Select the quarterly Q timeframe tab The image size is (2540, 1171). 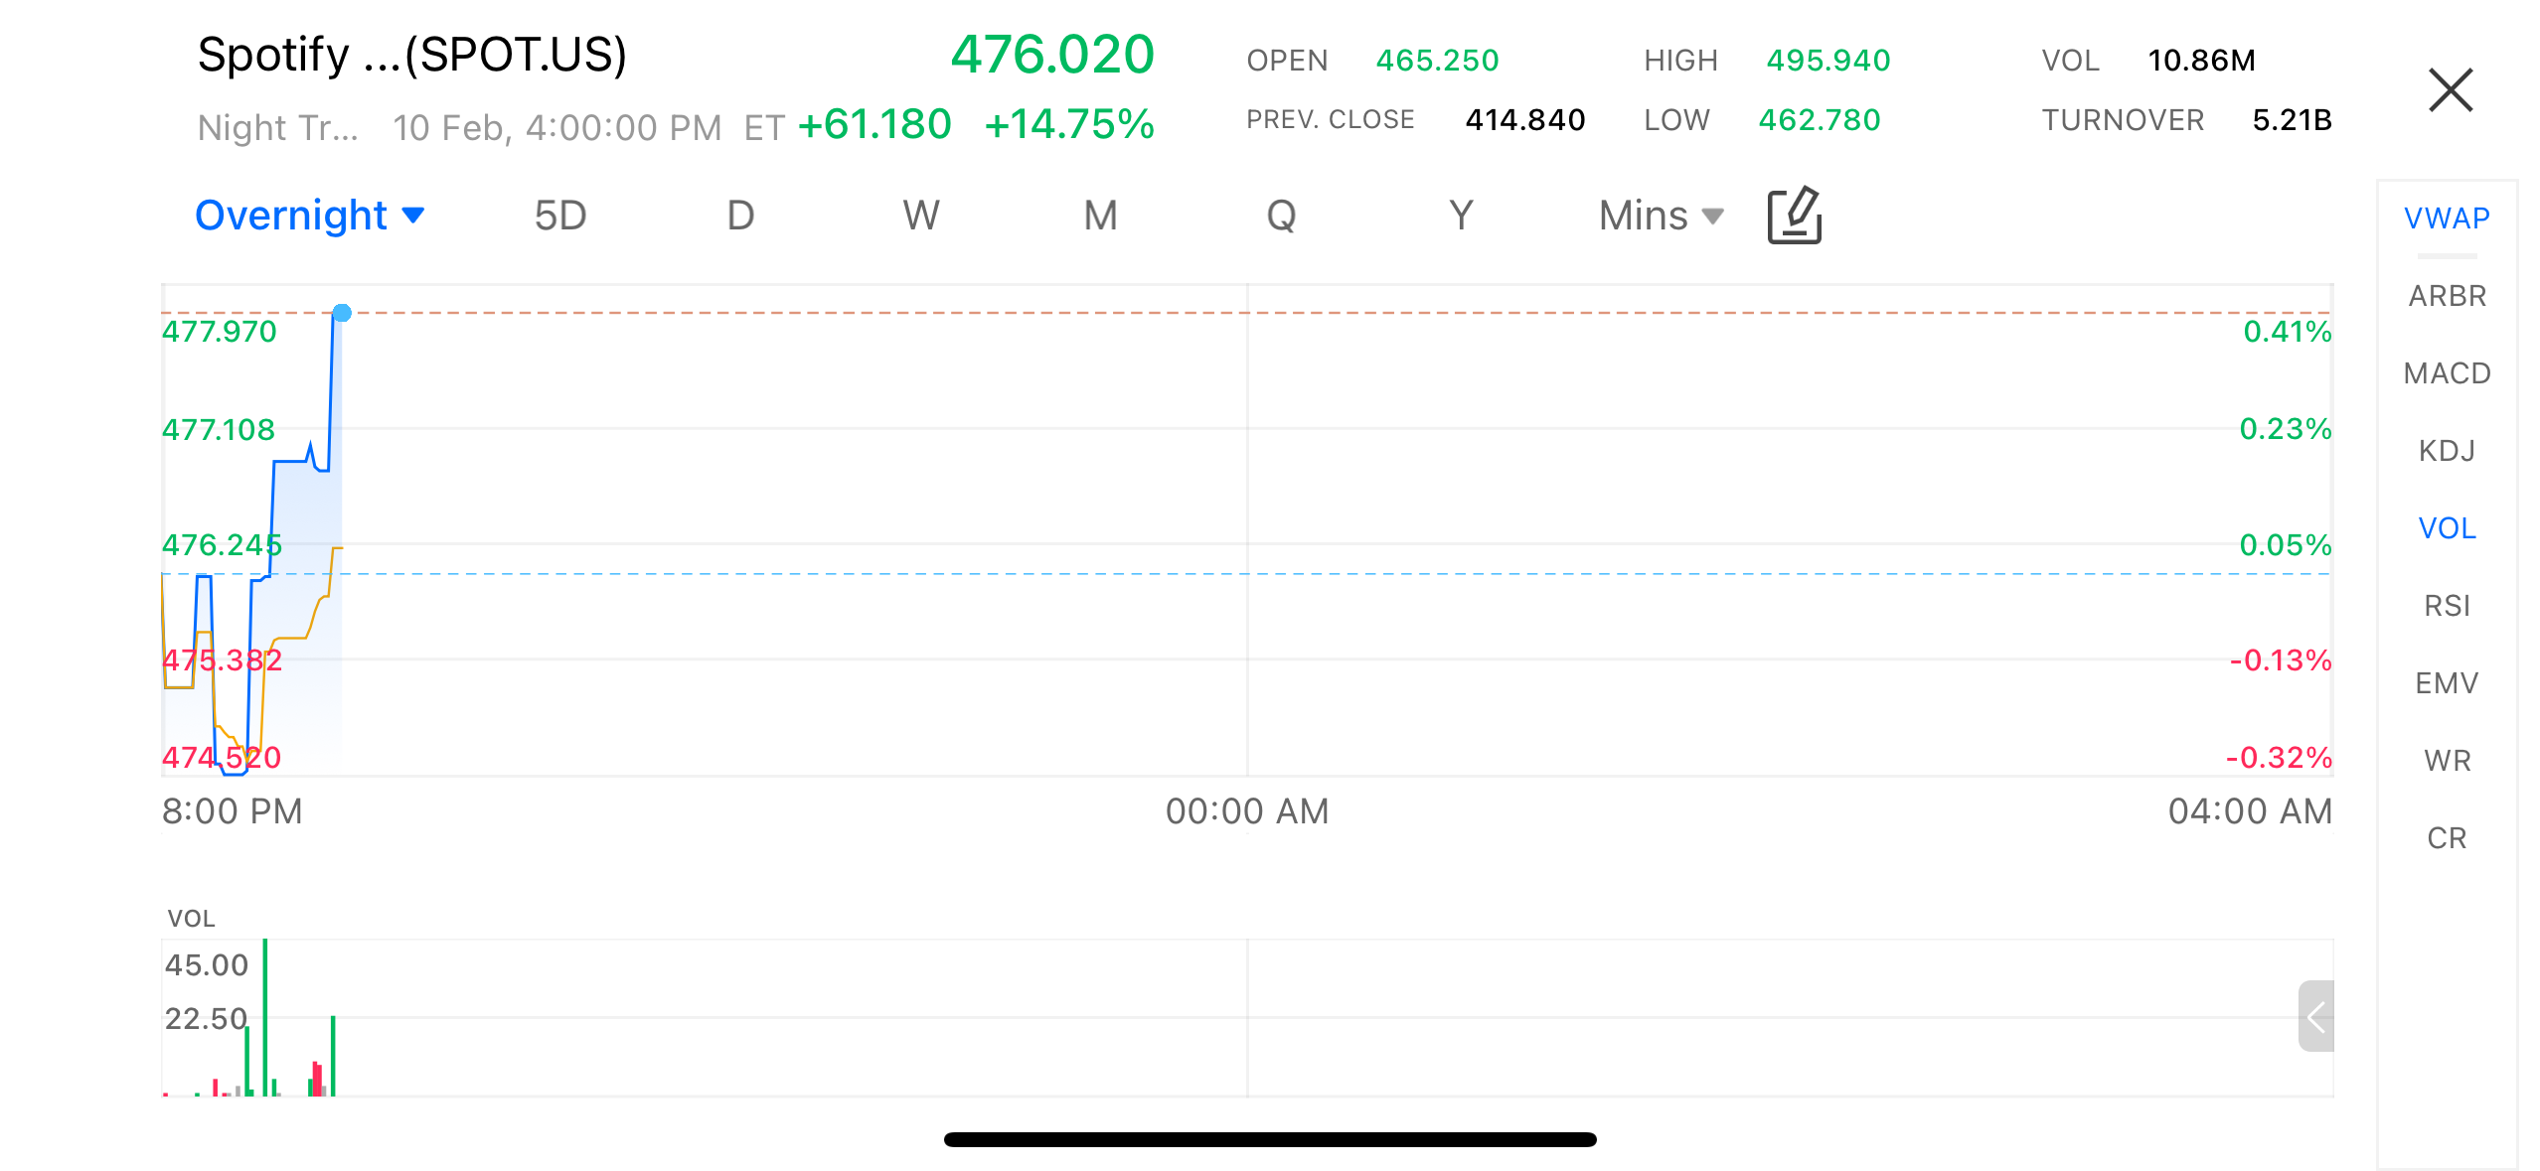tap(1281, 216)
